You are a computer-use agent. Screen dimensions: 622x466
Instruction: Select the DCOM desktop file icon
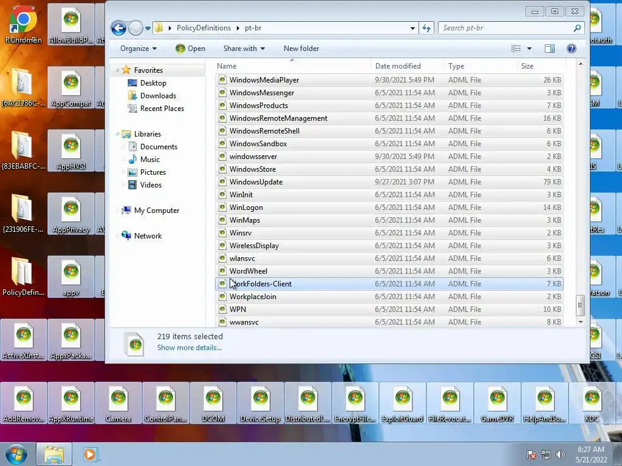(213, 403)
